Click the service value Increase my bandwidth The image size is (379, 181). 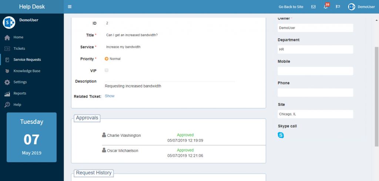[x=123, y=47]
